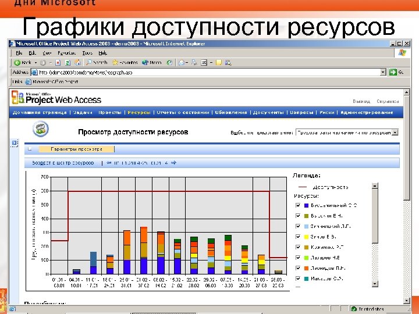The width and height of the screenshot is (419, 314).
Task: Click the page scrollbar up arrow
Action: pyautogui.click(x=406, y=92)
